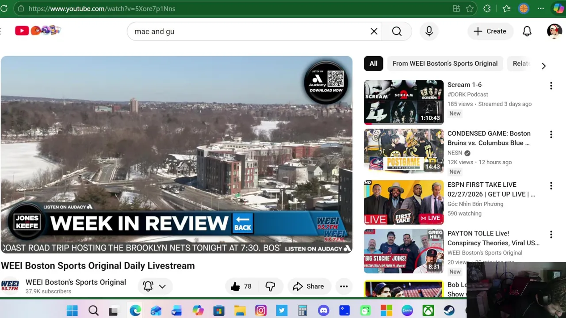This screenshot has width=566, height=318.
Task: Select the Related filter chip
Action: point(521,64)
